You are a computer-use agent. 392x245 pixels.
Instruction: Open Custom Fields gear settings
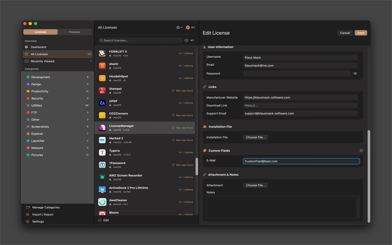tap(361, 151)
